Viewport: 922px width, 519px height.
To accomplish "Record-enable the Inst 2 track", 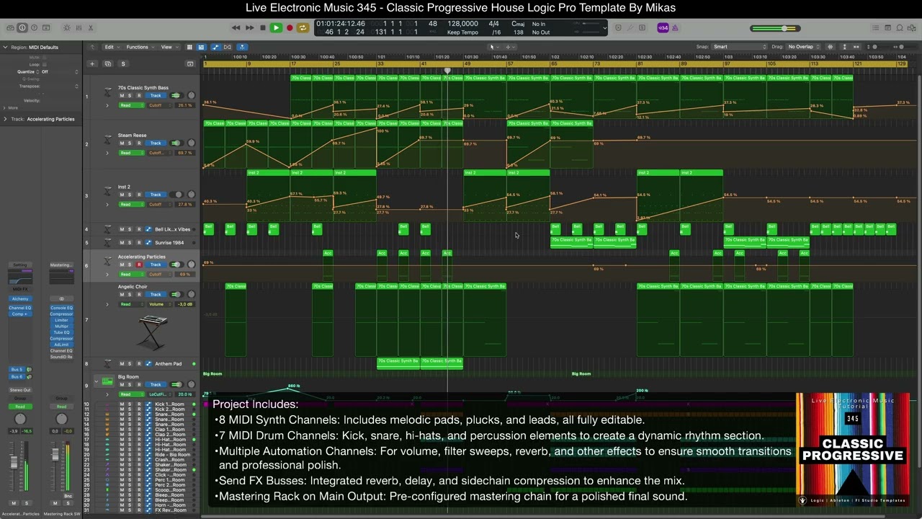I will pos(139,195).
